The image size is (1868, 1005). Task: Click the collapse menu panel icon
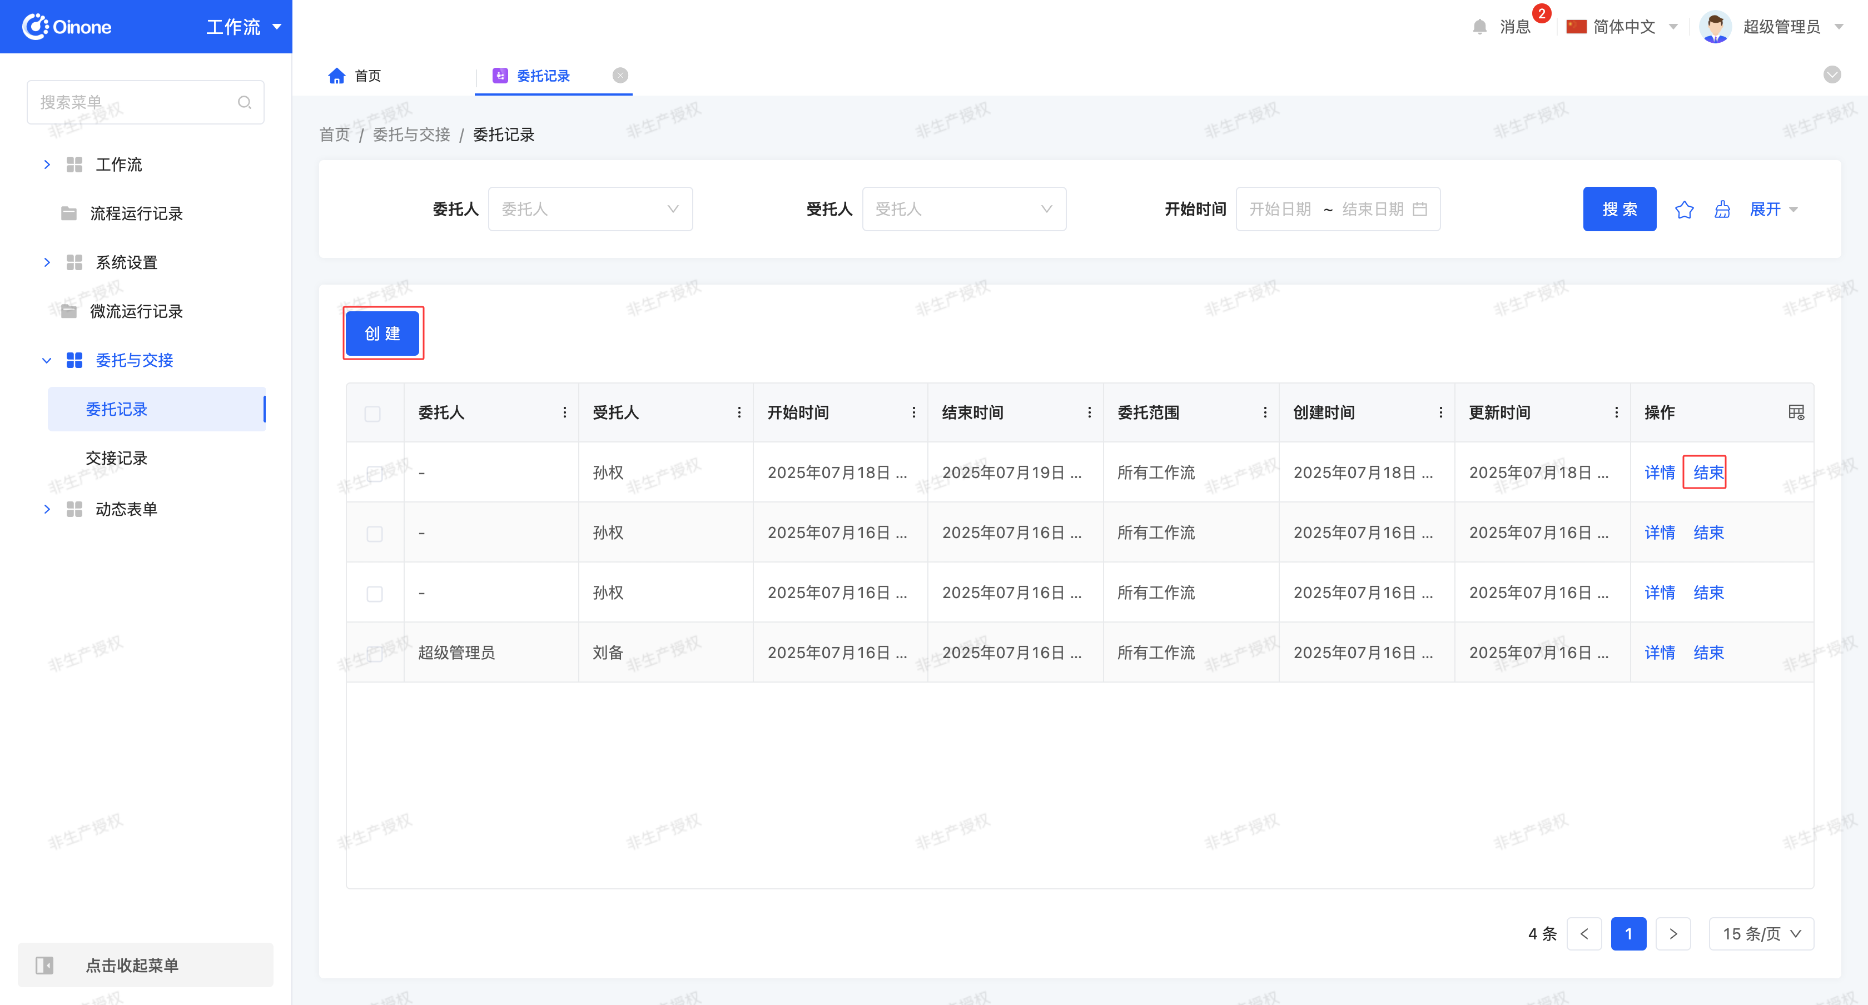[44, 965]
